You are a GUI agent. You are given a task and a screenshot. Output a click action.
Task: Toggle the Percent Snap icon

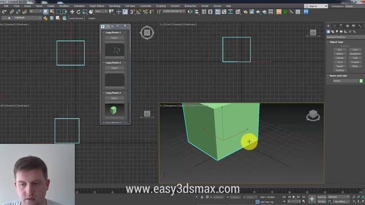(145, 11)
